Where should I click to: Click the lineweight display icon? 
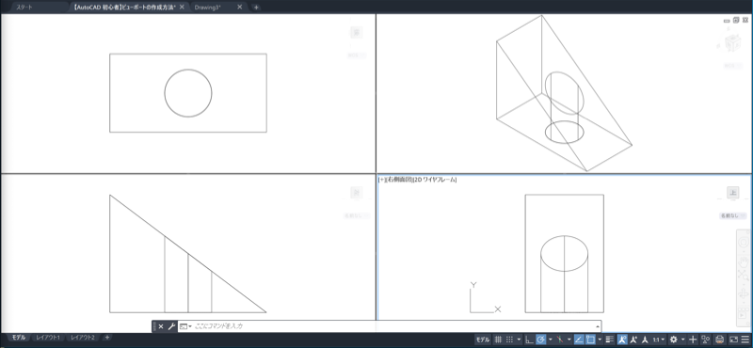610,340
